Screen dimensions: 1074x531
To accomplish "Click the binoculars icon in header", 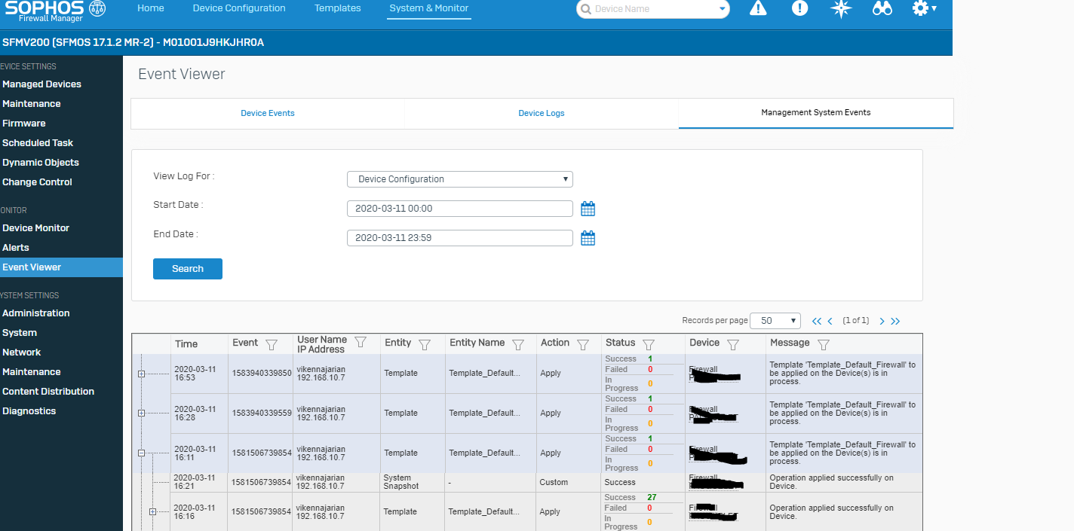I will [x=882, y=8].
